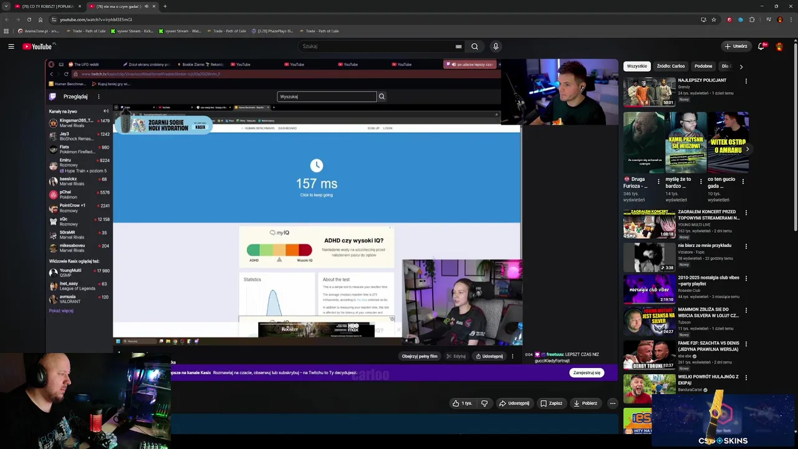
Task: View site information icon in address bar
Action: pyautogui.click(x=54, y=19)
